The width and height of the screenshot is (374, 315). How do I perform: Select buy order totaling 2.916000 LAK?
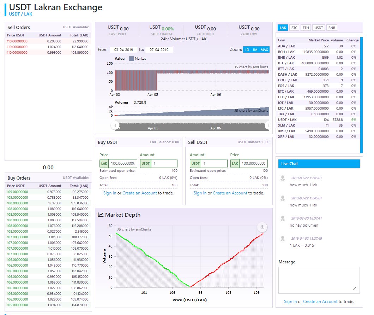pyautogui.click(x=48, y=232)
